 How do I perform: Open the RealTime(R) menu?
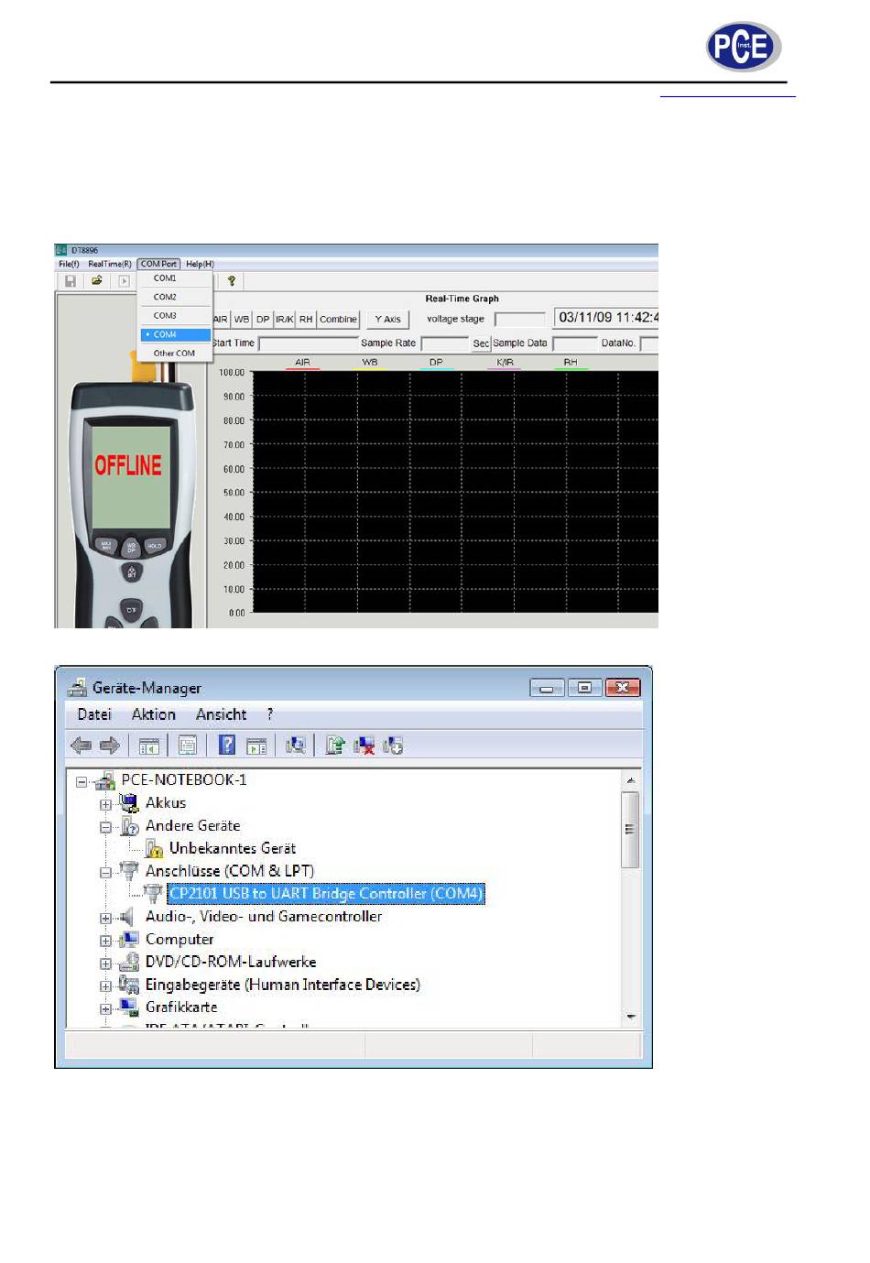[110, 264]
